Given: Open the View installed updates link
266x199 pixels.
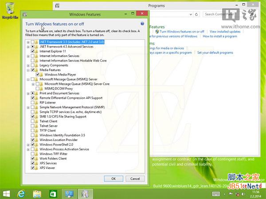Looking at the screenshot, I should [x=225, y=32].
